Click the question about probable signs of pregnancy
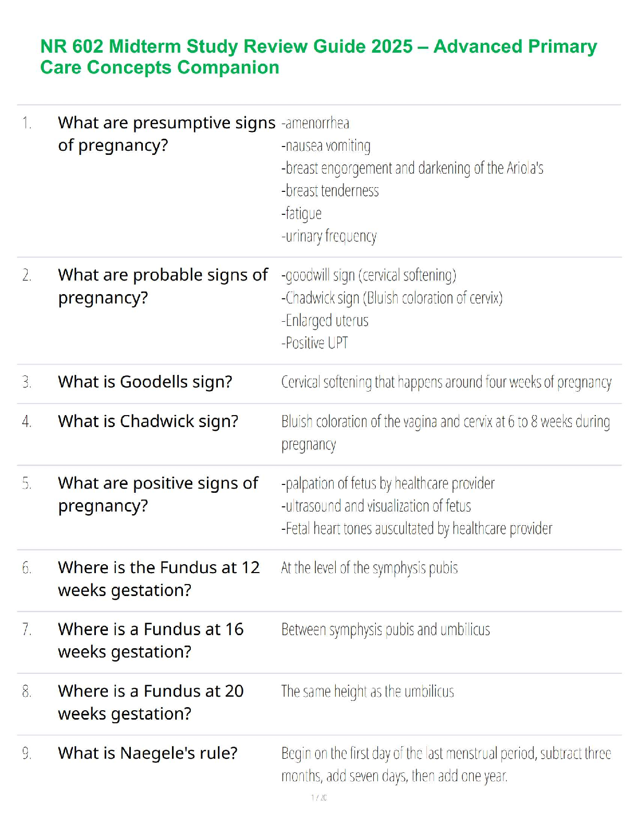Viewport: 638px width, 826px height. coord(163,286)
